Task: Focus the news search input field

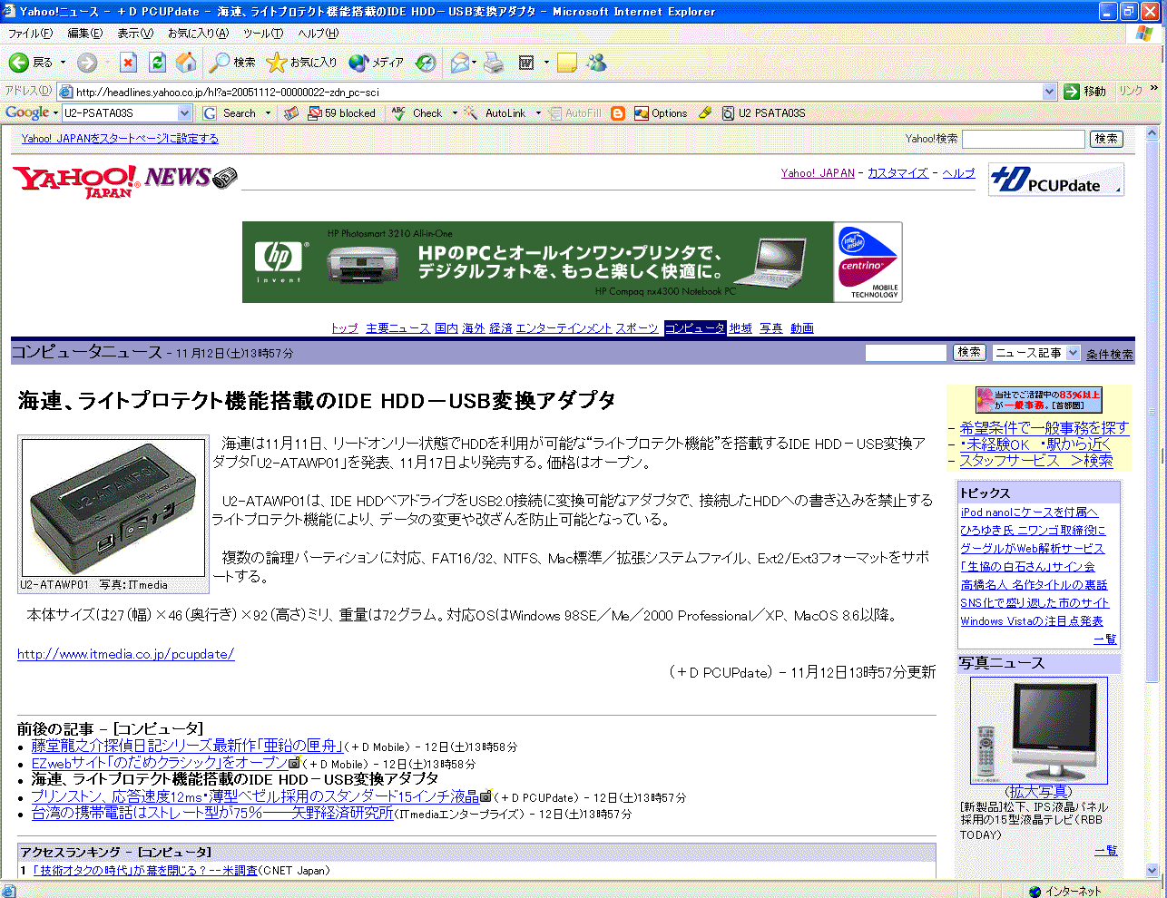Action: click(906, 353)
